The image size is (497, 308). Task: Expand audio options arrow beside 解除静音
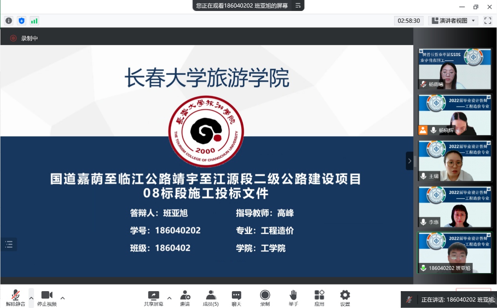(31, 298)
